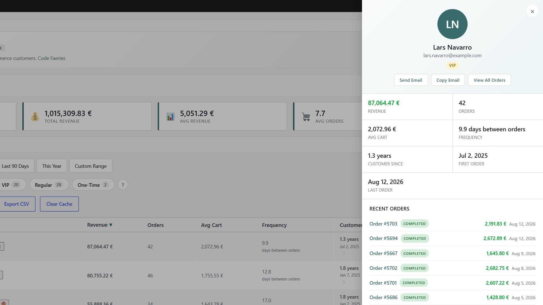The width and height of the screenshot is (543, 305).
Task: Select the This Year filter
Action: point(52,166)
